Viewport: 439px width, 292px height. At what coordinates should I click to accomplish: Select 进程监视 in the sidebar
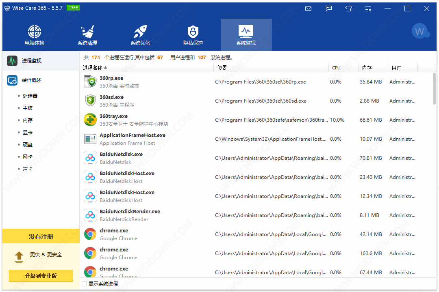[32, 61]
